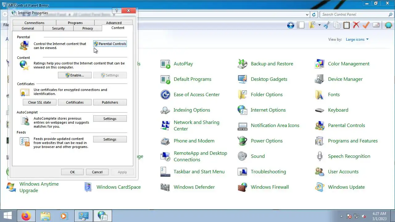This screenshot has width=395, height=222.
Task: Switch to the Programs tab
Action: 75,23
